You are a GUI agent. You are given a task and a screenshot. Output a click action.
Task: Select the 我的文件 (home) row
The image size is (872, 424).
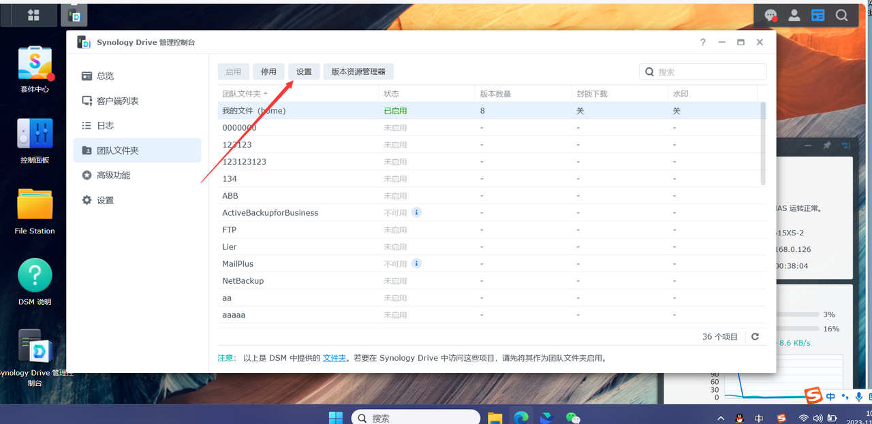(x=488, y=110)
